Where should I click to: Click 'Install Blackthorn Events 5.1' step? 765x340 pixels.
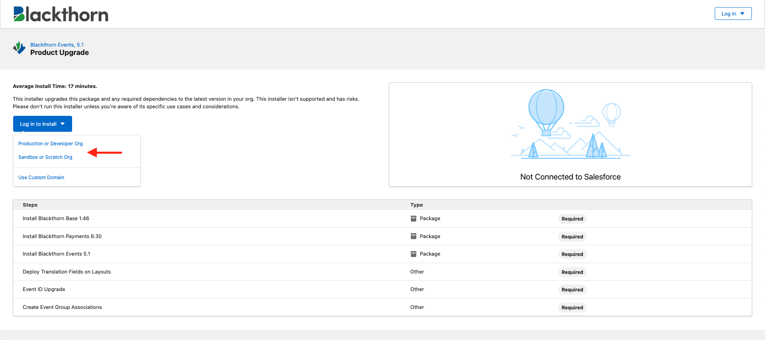[56, 254]
